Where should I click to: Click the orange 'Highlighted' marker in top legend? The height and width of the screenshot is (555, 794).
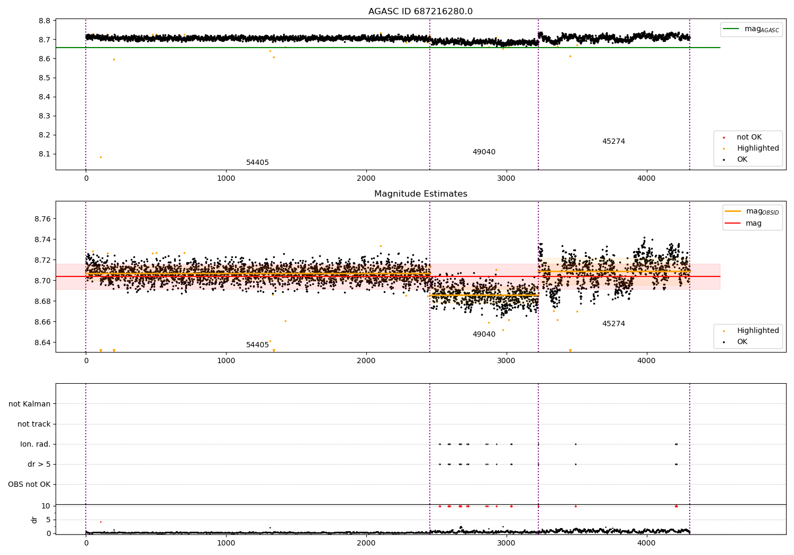(x=724, y=149)
